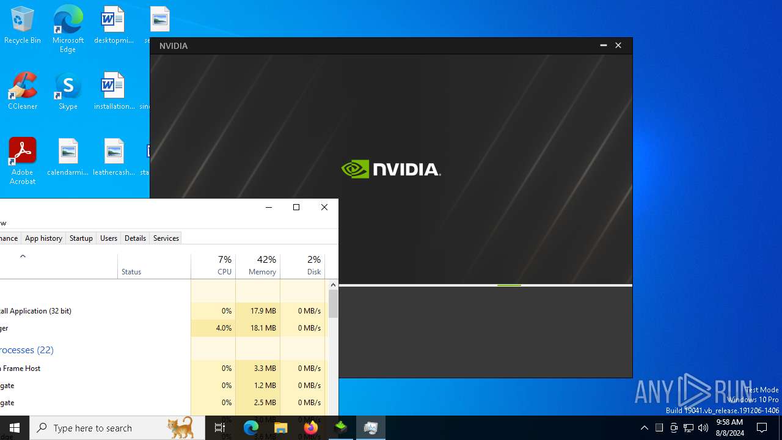Sort by Memory column header
The width and height of the screenshot is (782, 440).
pos(258,266)
